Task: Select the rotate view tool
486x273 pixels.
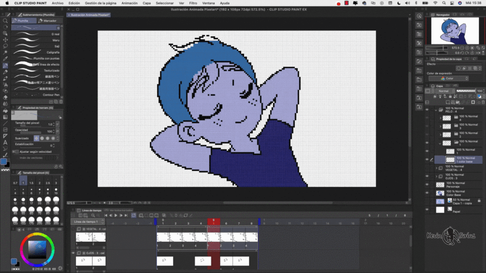Action: click(x=5, y=27)
